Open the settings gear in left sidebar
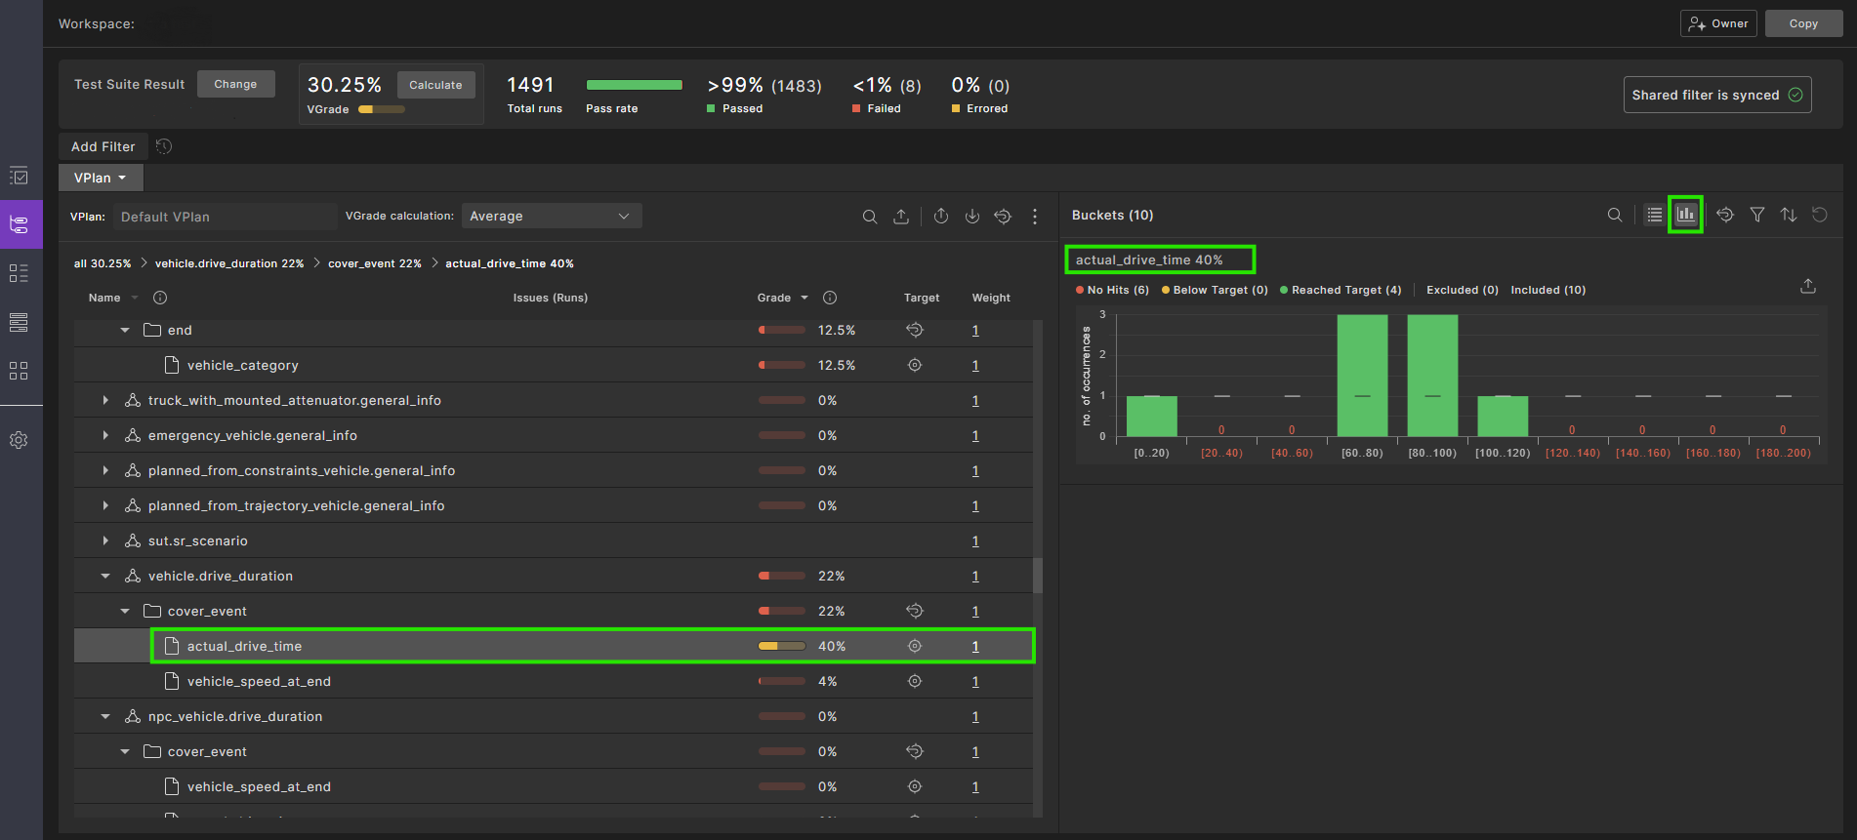This screenshot has width=1857, height=840. [19, 440]
